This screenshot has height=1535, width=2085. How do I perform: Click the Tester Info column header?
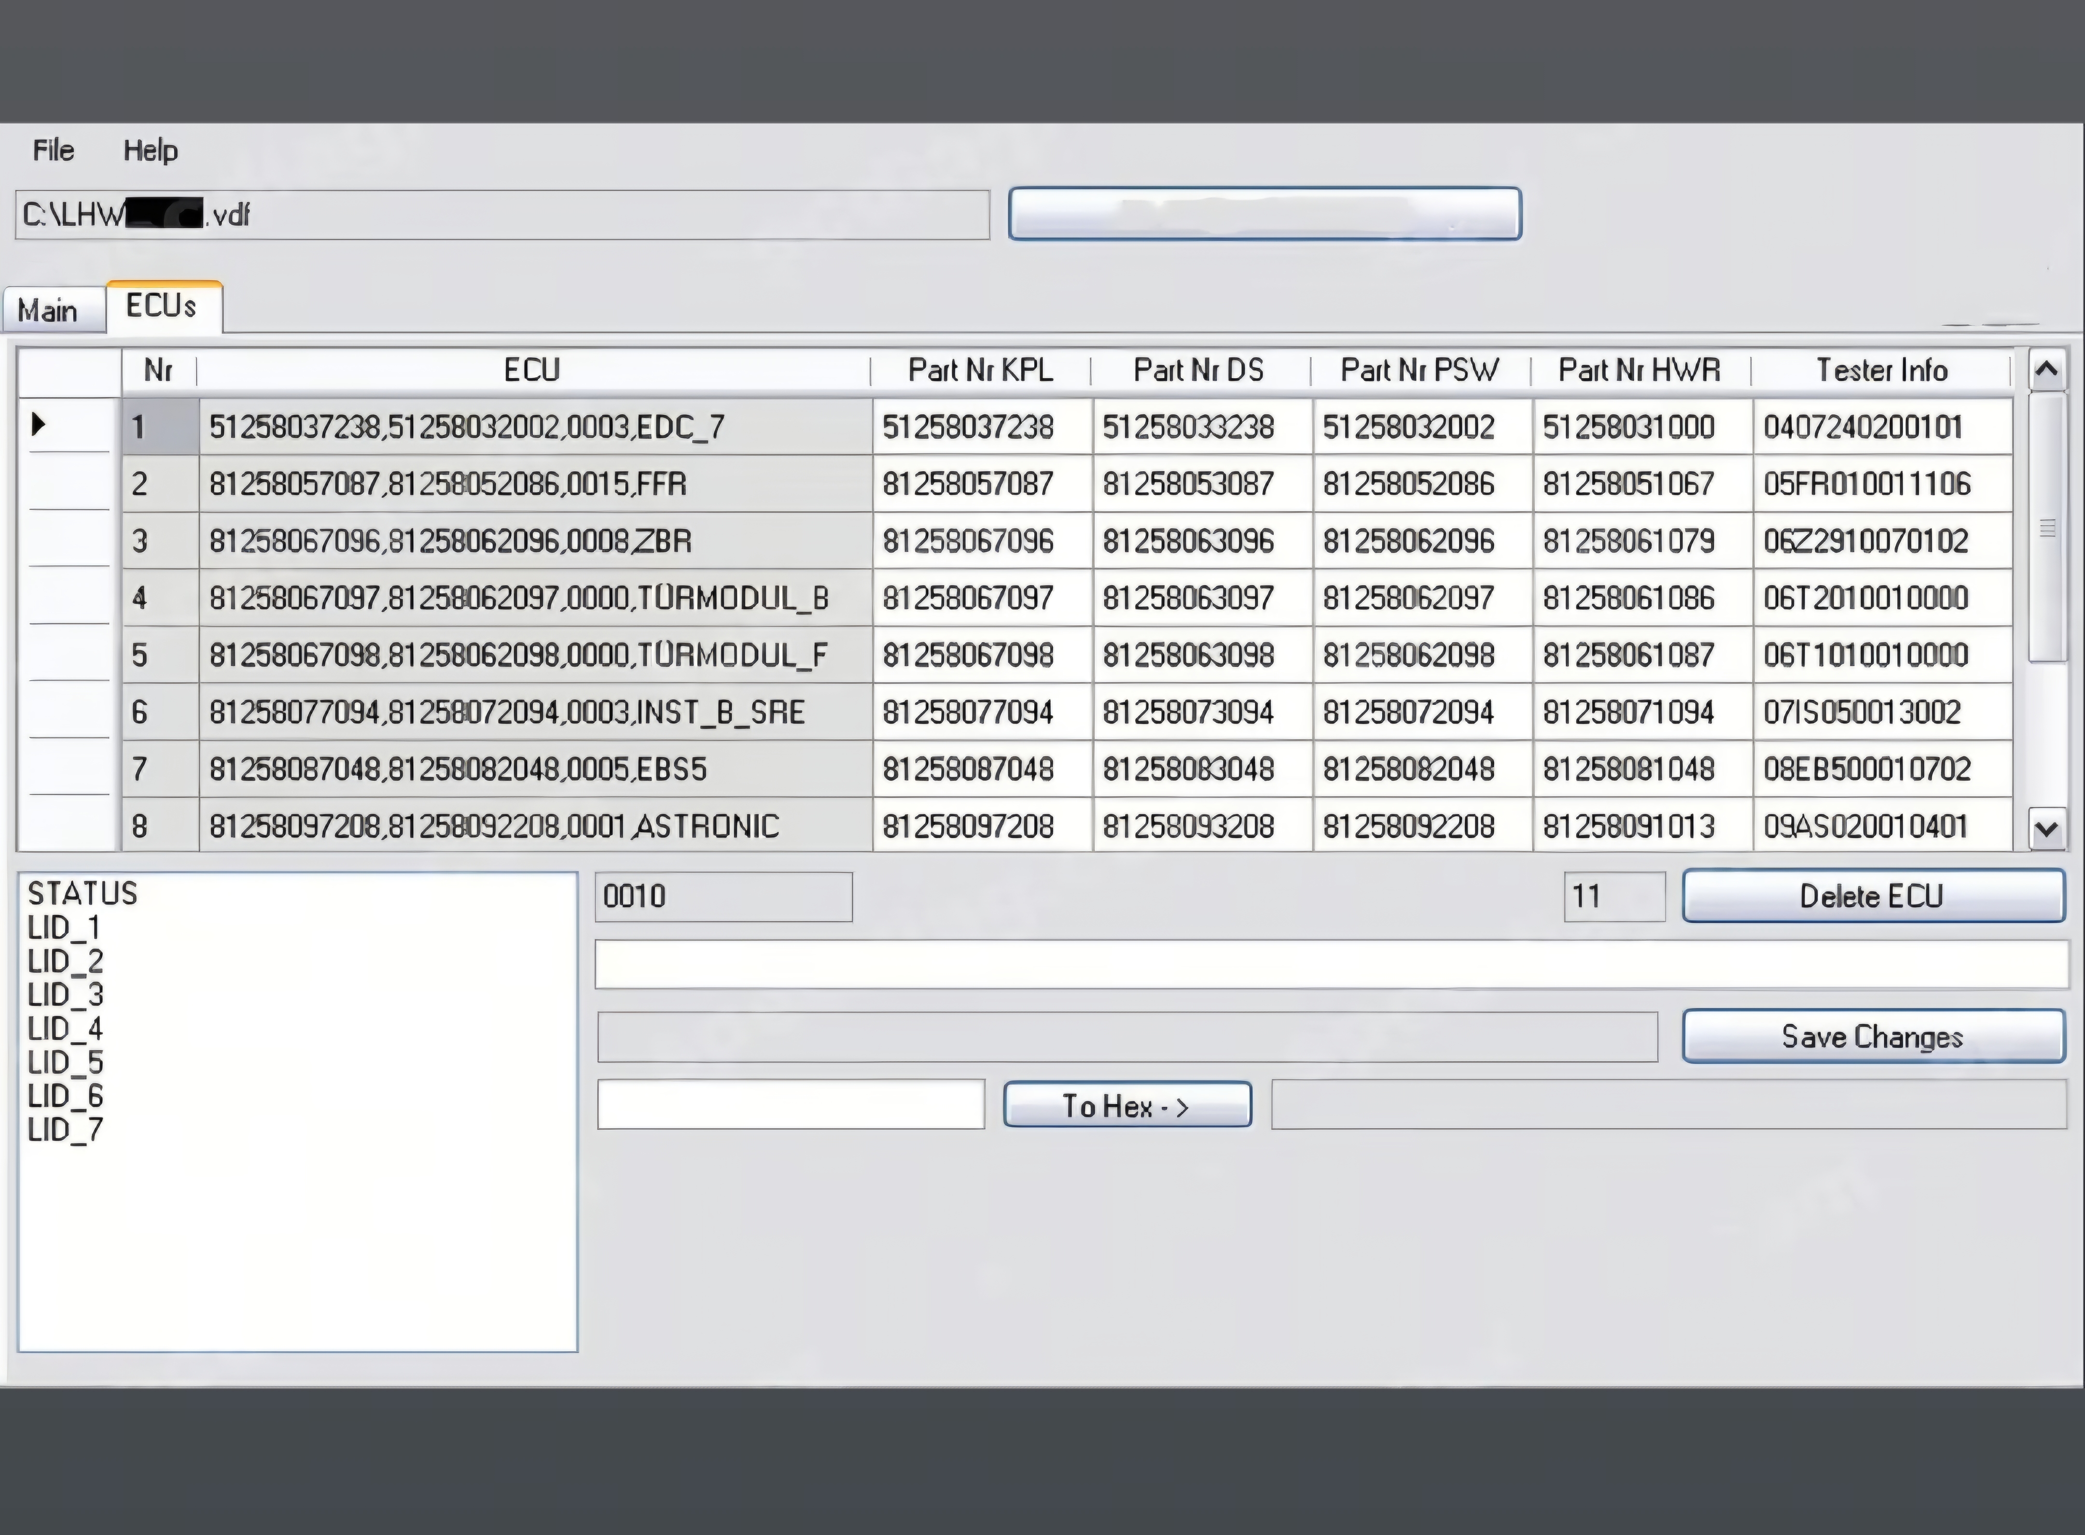(1882, 370)
